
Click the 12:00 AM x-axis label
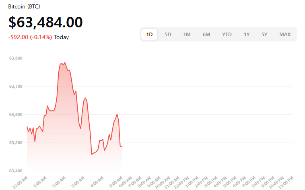20,182
